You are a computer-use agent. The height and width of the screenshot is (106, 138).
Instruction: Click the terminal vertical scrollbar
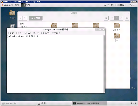click(x=104, y=64)
